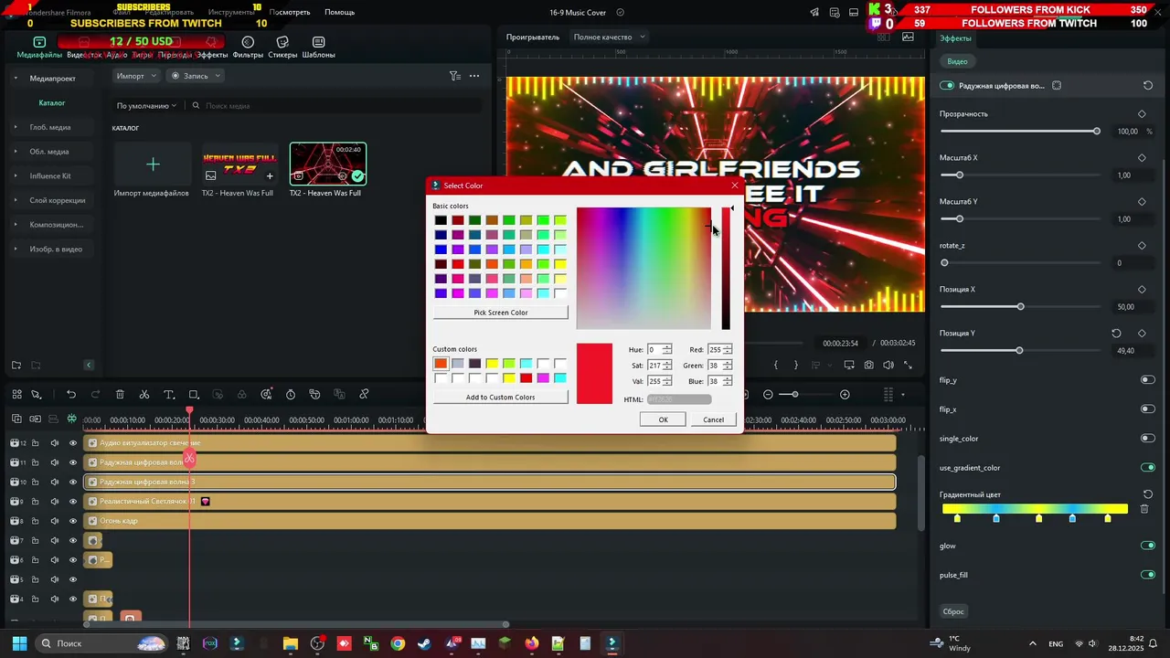Open the Посмотреть menu

[x=290, y=13]
